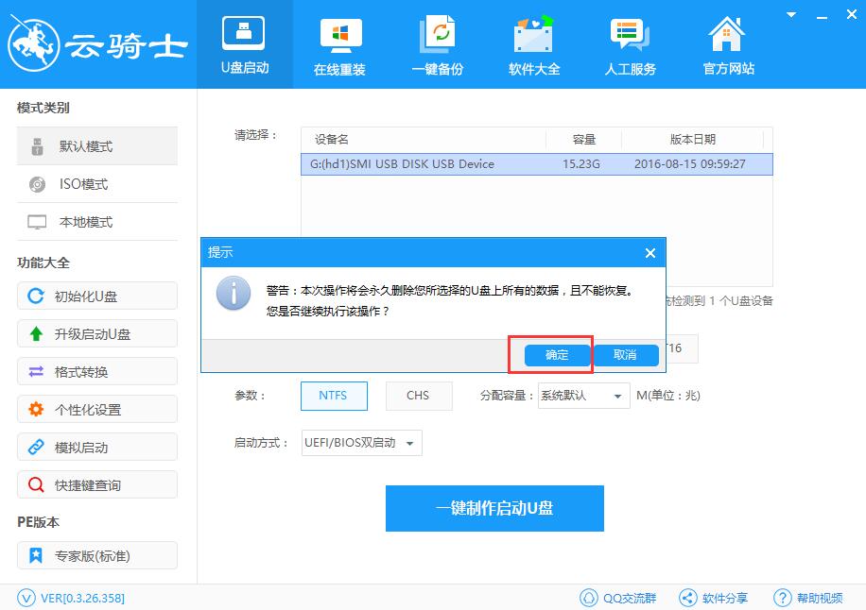Open 快捷键查询 function

[x=97, y=484]
